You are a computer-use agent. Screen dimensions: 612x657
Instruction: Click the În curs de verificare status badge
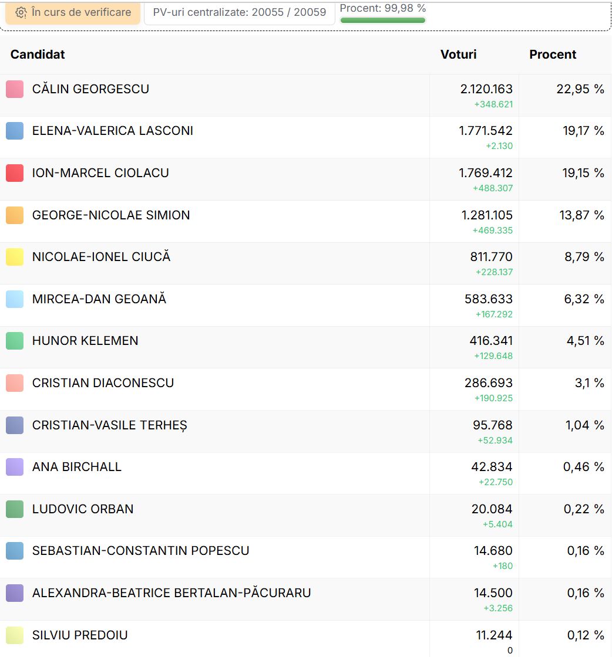point(73,12)
